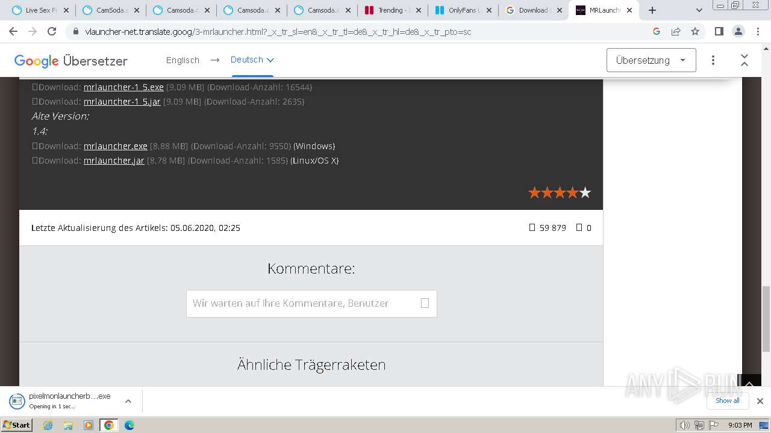Switch to the Live Sex tab
The width and height of the screenshot is (771, 433).
click(40, 10)
